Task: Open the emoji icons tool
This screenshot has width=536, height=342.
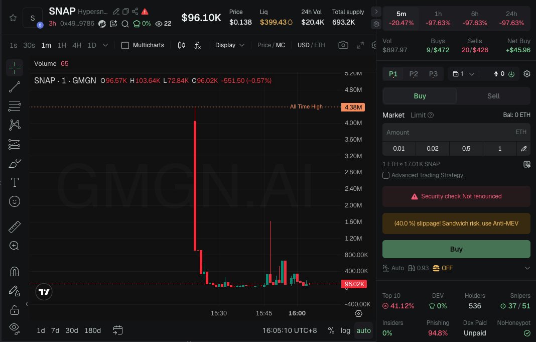Action: [x=15, y=201]
